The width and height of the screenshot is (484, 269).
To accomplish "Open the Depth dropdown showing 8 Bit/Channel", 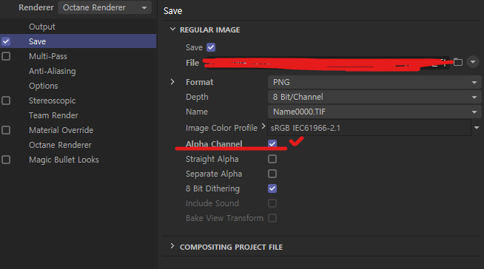I will pyautogui.click(x=374, y=97).
